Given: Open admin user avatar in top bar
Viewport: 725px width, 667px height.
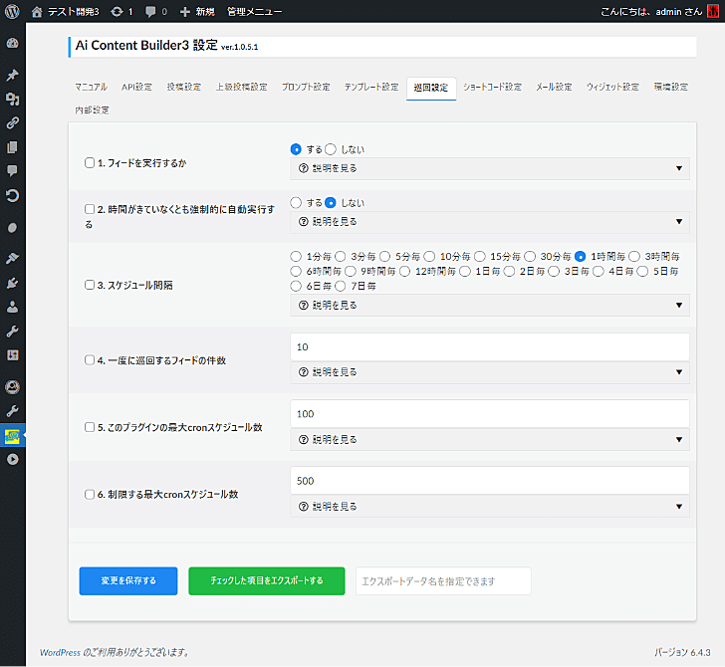Looking at the screenshot, I should [x=713, y=12].
